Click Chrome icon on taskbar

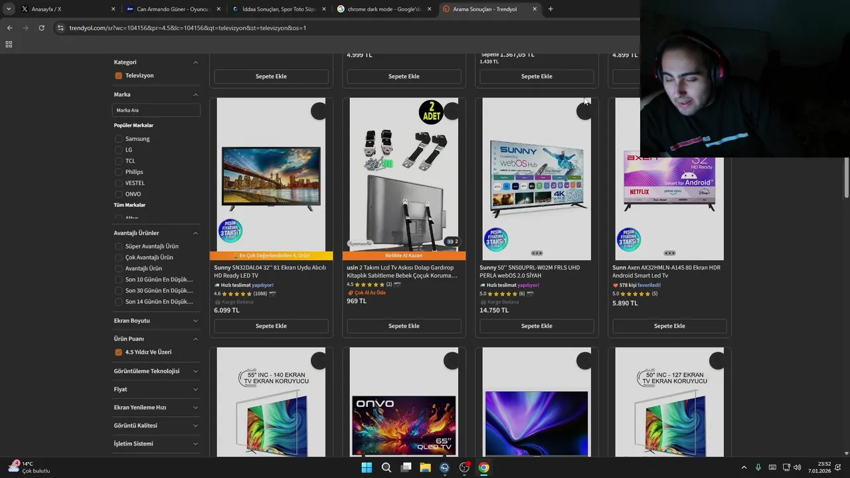484,467
